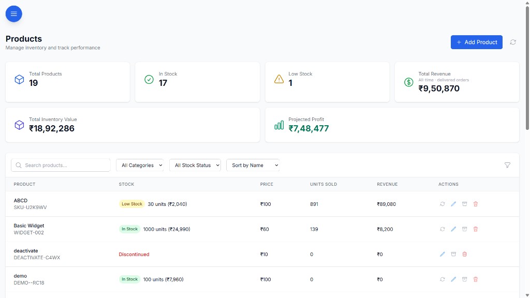Image resolution: width=530 pixels, height=298 pixels.
Task: Click the ₹8,200 revenue value
Action: (385, 229)
